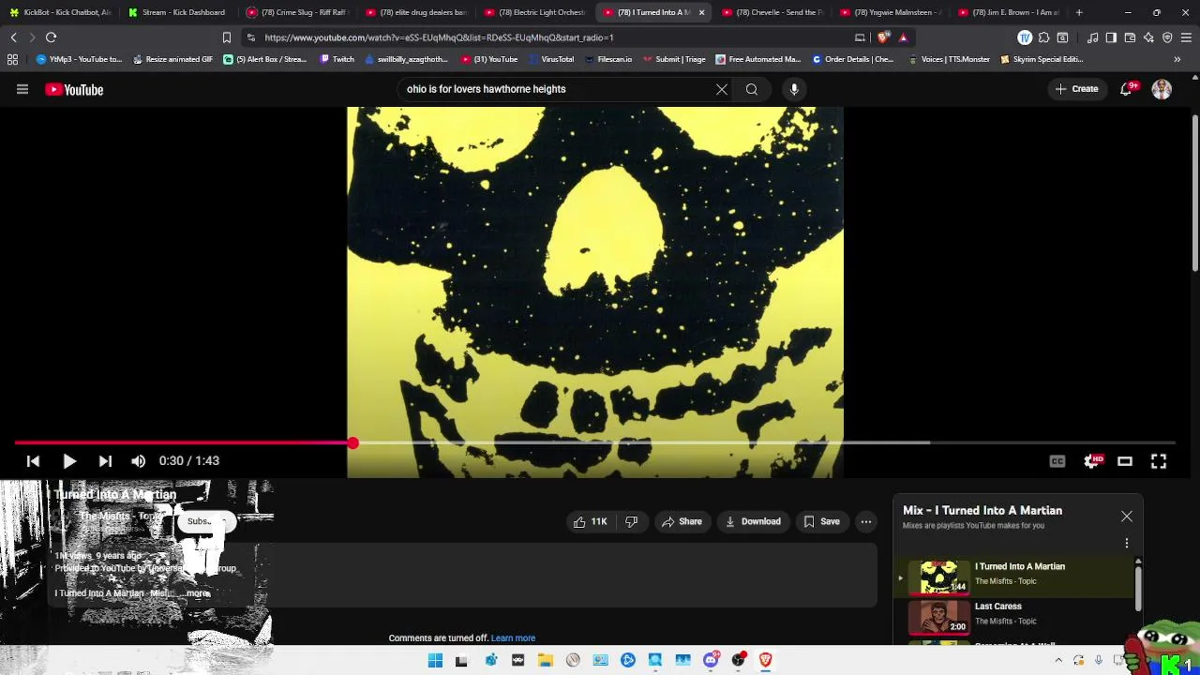1200x675 pixels.
Task: Open video settings gear
Action: coord(1092,460)
